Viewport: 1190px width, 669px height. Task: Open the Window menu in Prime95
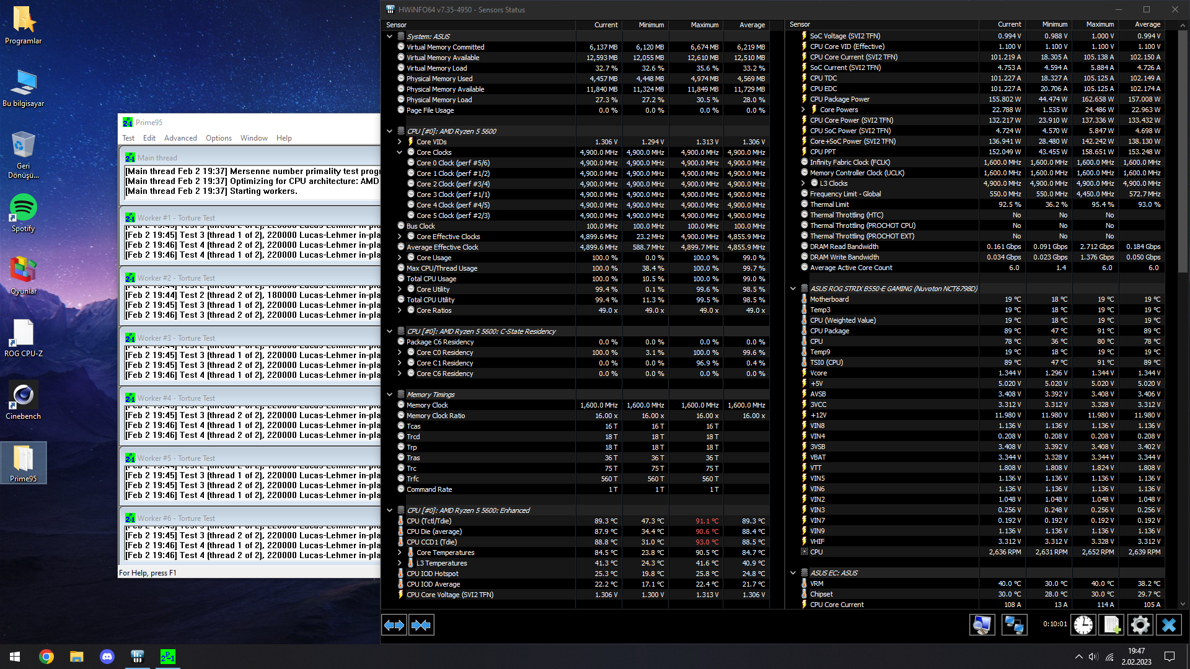click(254, 138)
